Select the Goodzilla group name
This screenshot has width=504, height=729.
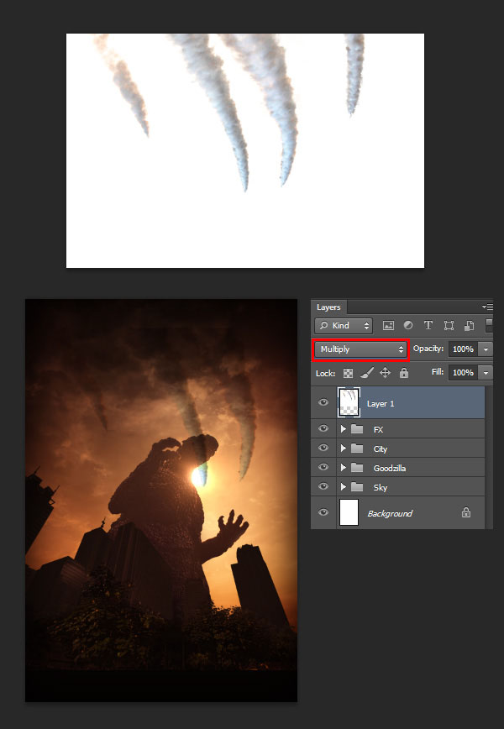coord(390,468)
